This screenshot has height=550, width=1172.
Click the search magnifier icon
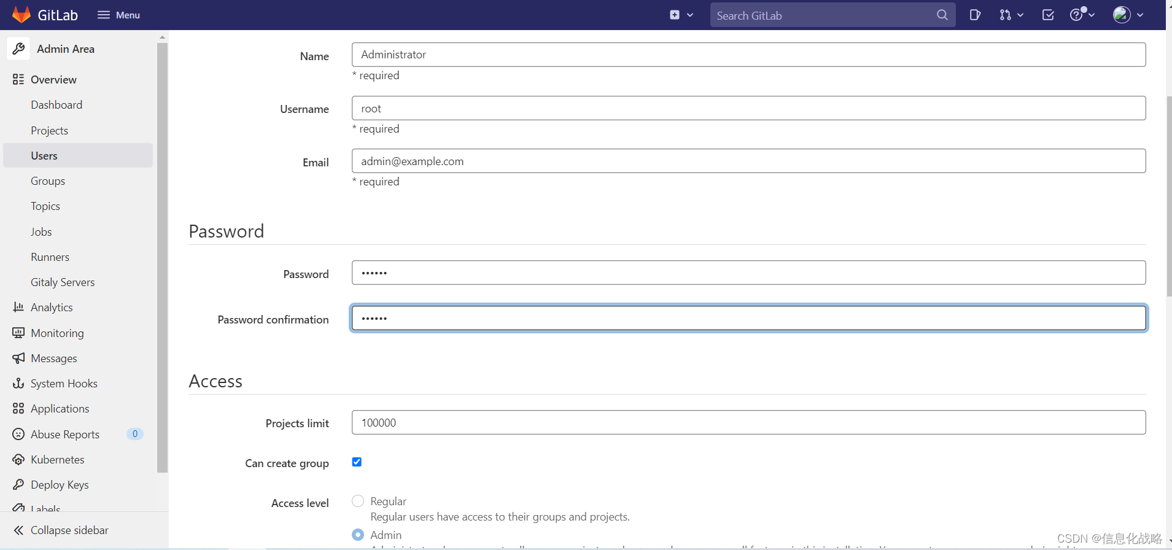point(942,15)
